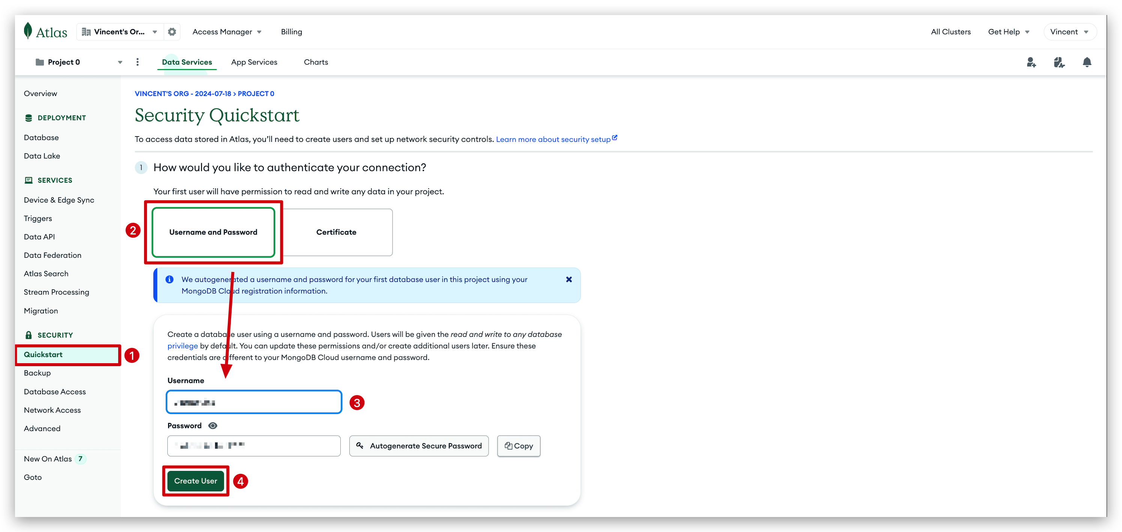
Task: Open Backup in the sidebar
Action: [x=38, y=373]
